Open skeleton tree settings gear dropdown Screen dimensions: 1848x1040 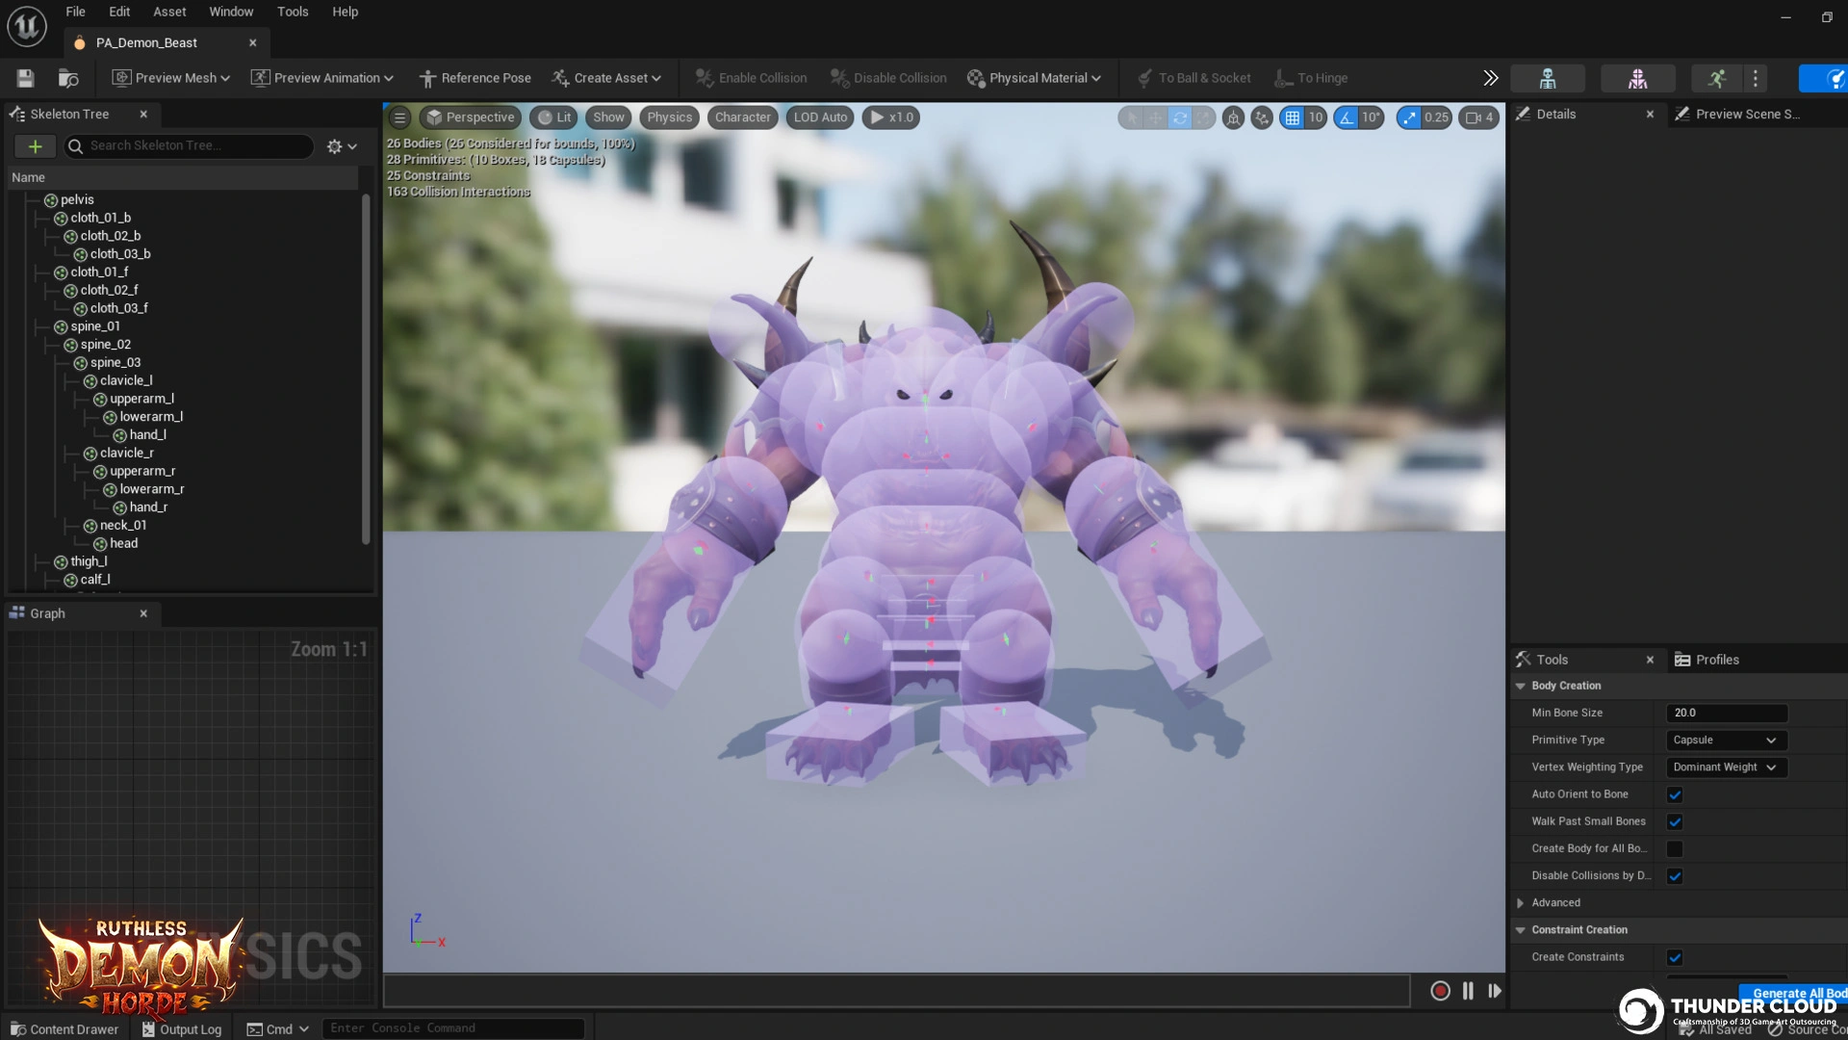pos(342,146)
